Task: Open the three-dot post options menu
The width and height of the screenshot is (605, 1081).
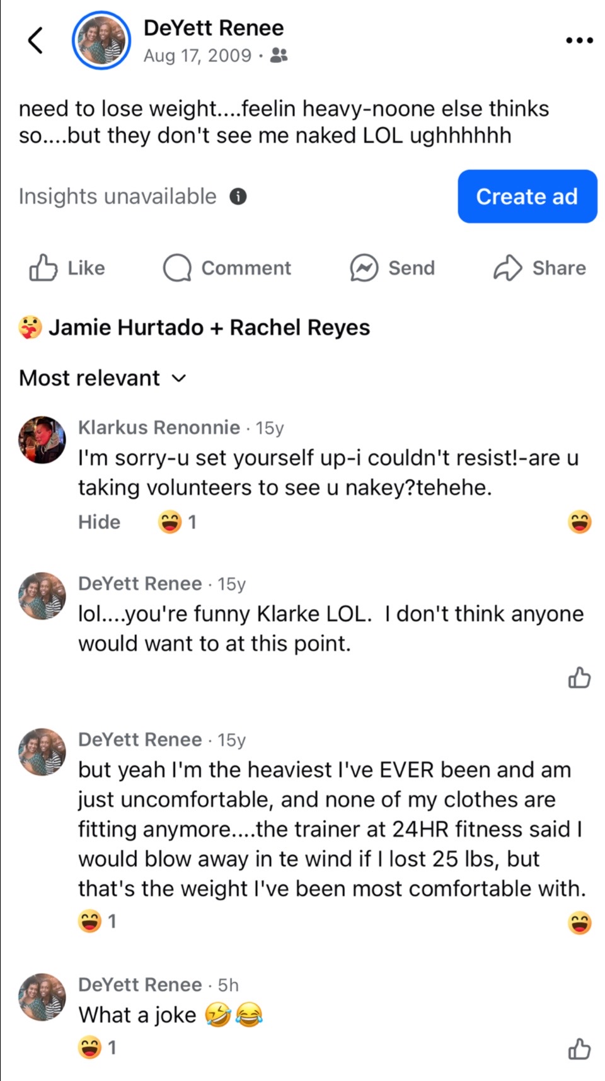Action: pos(579,41)
